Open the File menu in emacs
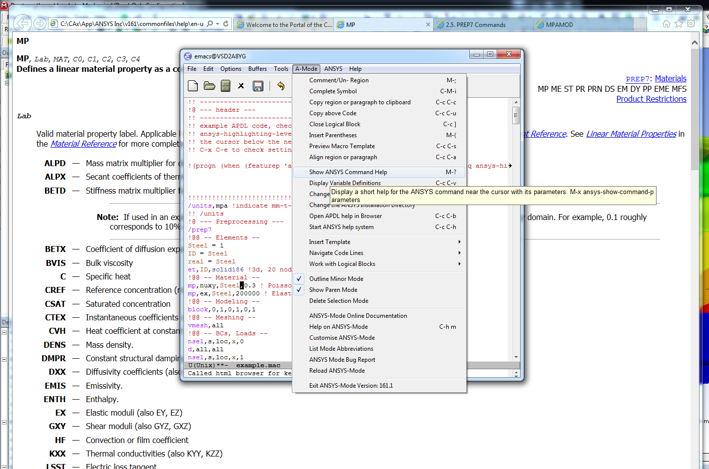Viewport: 709px width, 469px height. (192, 69)
